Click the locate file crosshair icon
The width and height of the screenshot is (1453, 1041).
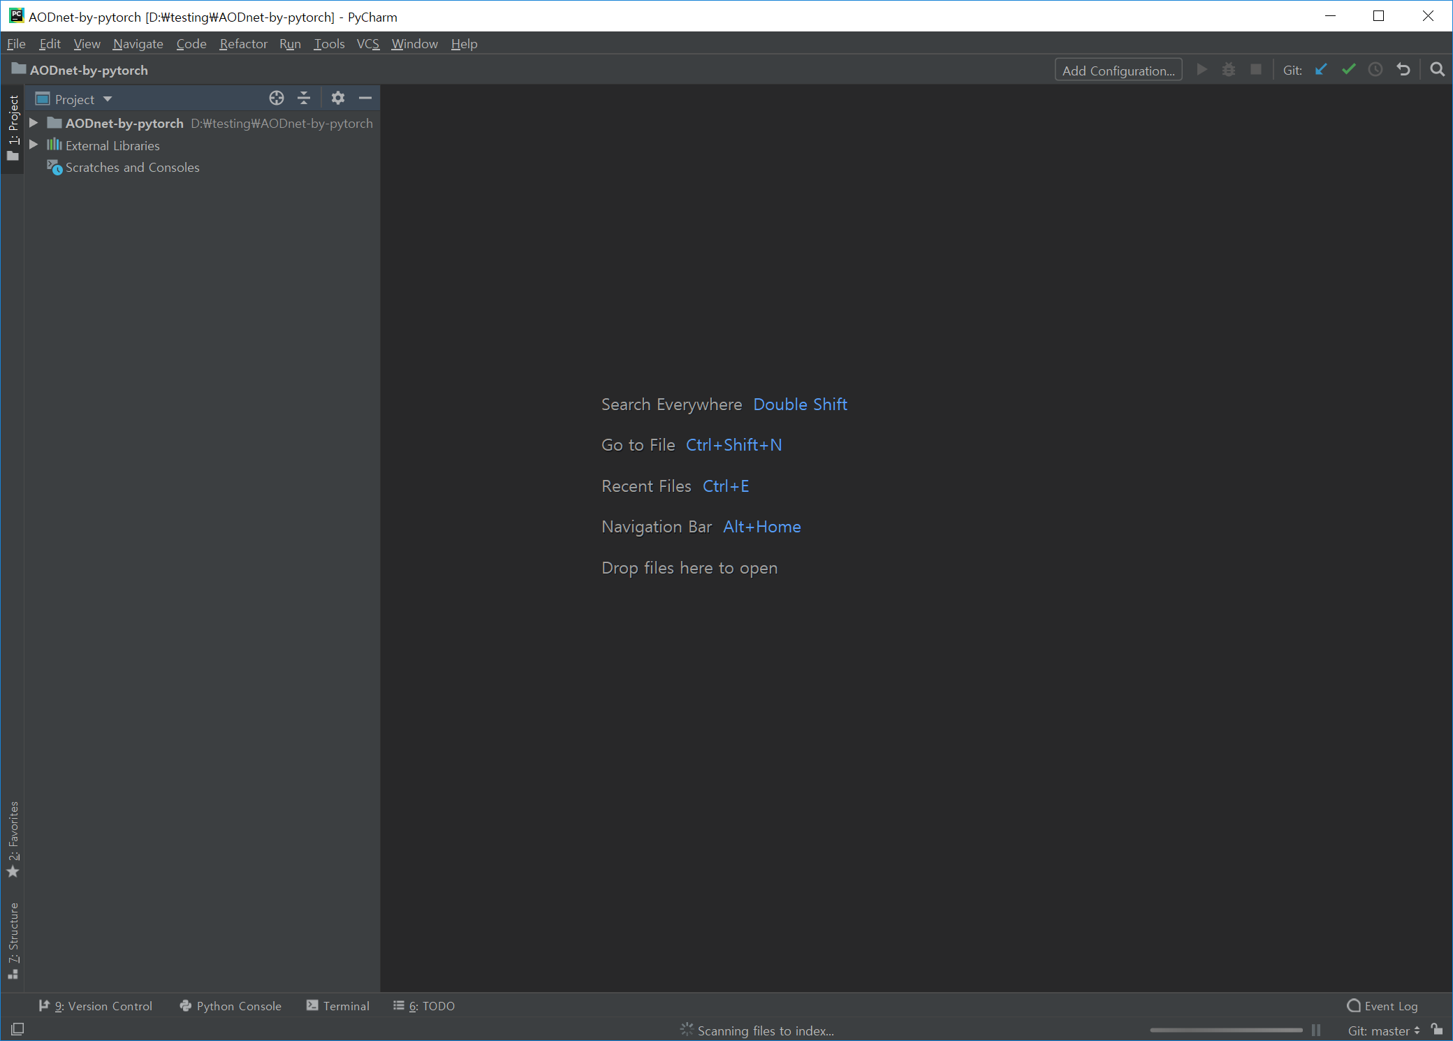tap(277, 99)
